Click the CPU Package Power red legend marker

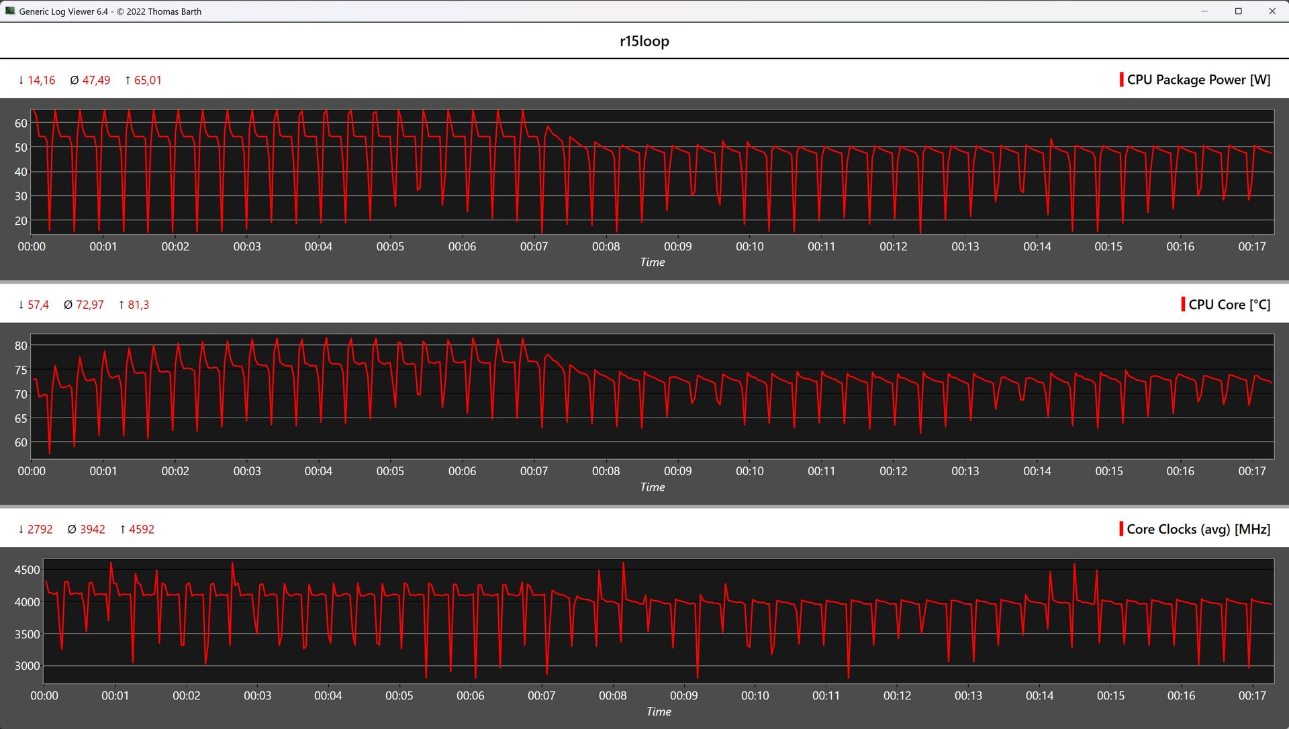pos(1121,79)
